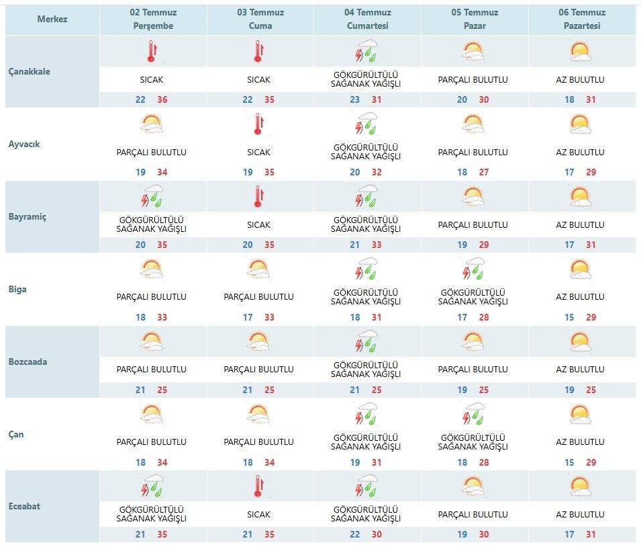Select Biga thunderstorm icon for 05 Temmuz Pazar
The height and width of the screenshot is (545, 641).
(x=473, y=268)
